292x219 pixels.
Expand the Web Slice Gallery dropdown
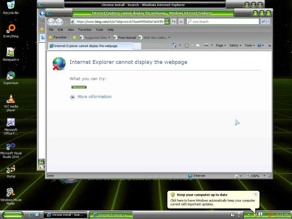[154, 38]
